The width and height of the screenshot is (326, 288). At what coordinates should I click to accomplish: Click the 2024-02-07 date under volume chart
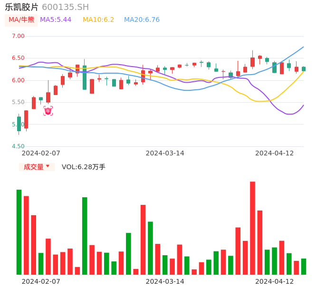coord(41,281)
